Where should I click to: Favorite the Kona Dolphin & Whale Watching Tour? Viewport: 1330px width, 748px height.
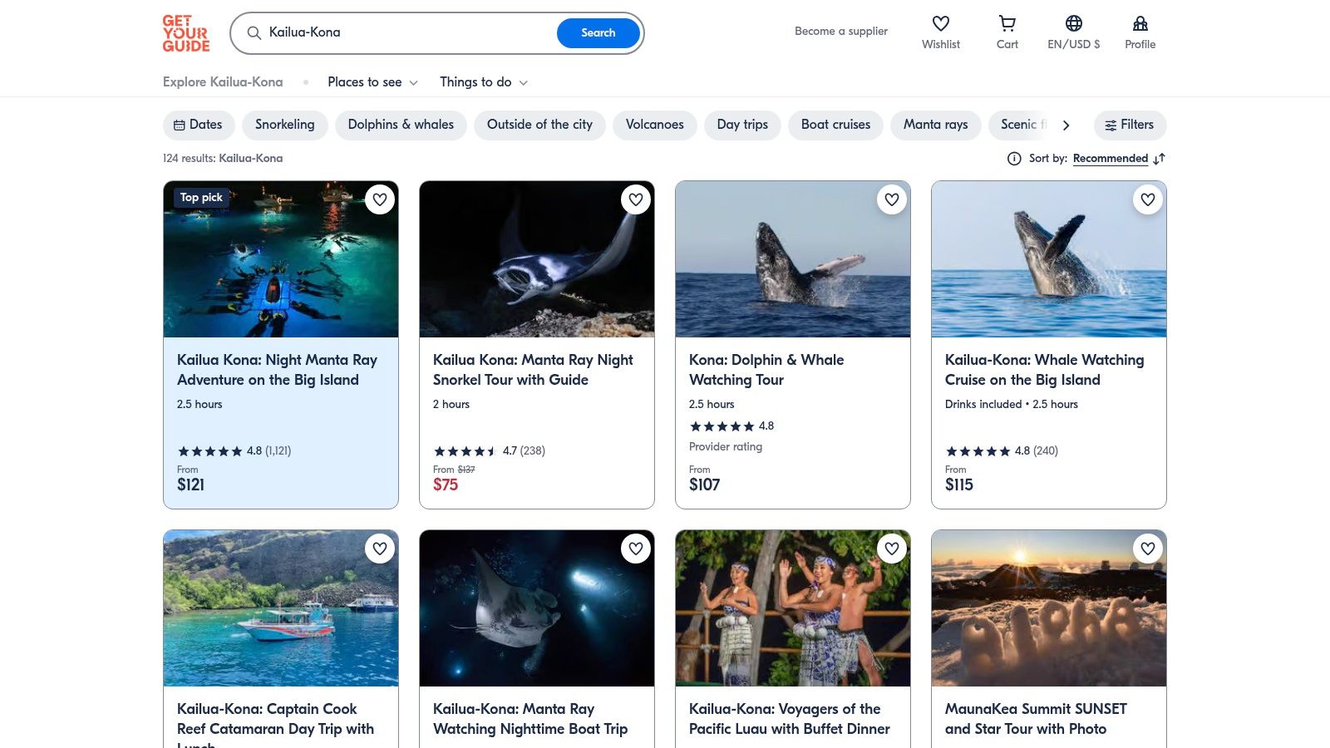coord(892,199)
